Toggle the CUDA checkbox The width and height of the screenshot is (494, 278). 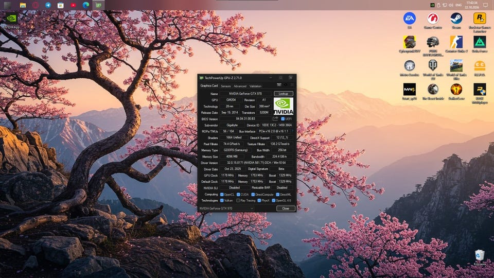pos(238,195)
